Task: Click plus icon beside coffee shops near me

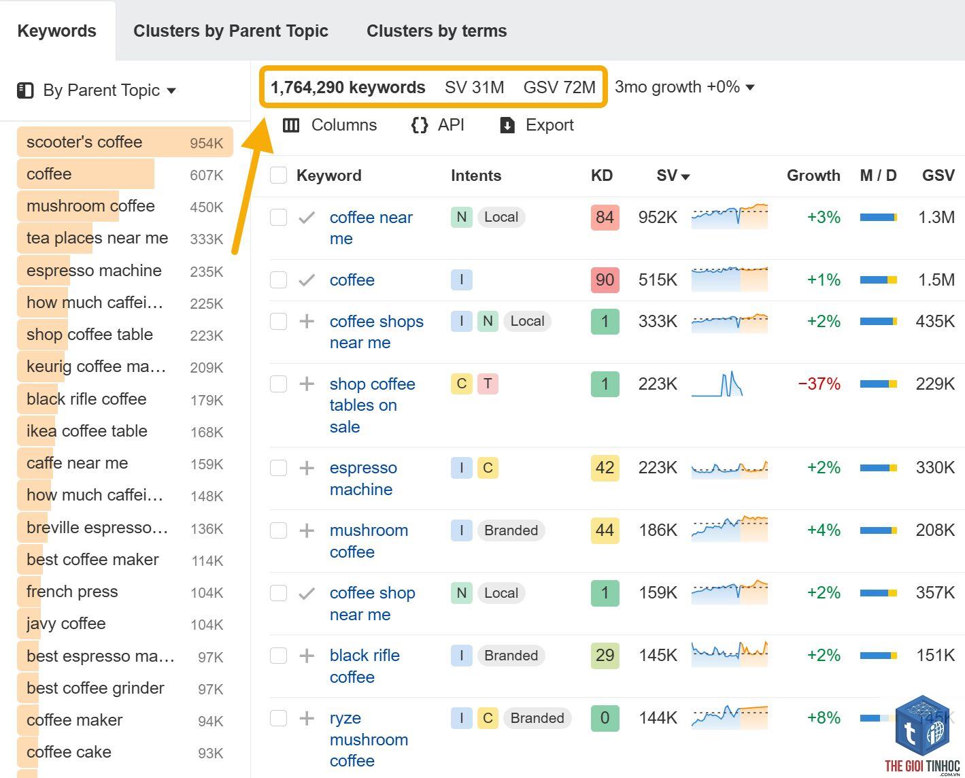Action: (307, 321)
